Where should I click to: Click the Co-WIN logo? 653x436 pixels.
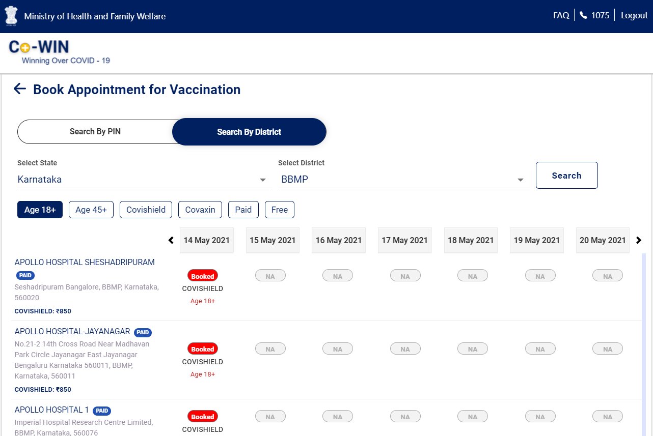coord(39,47)
